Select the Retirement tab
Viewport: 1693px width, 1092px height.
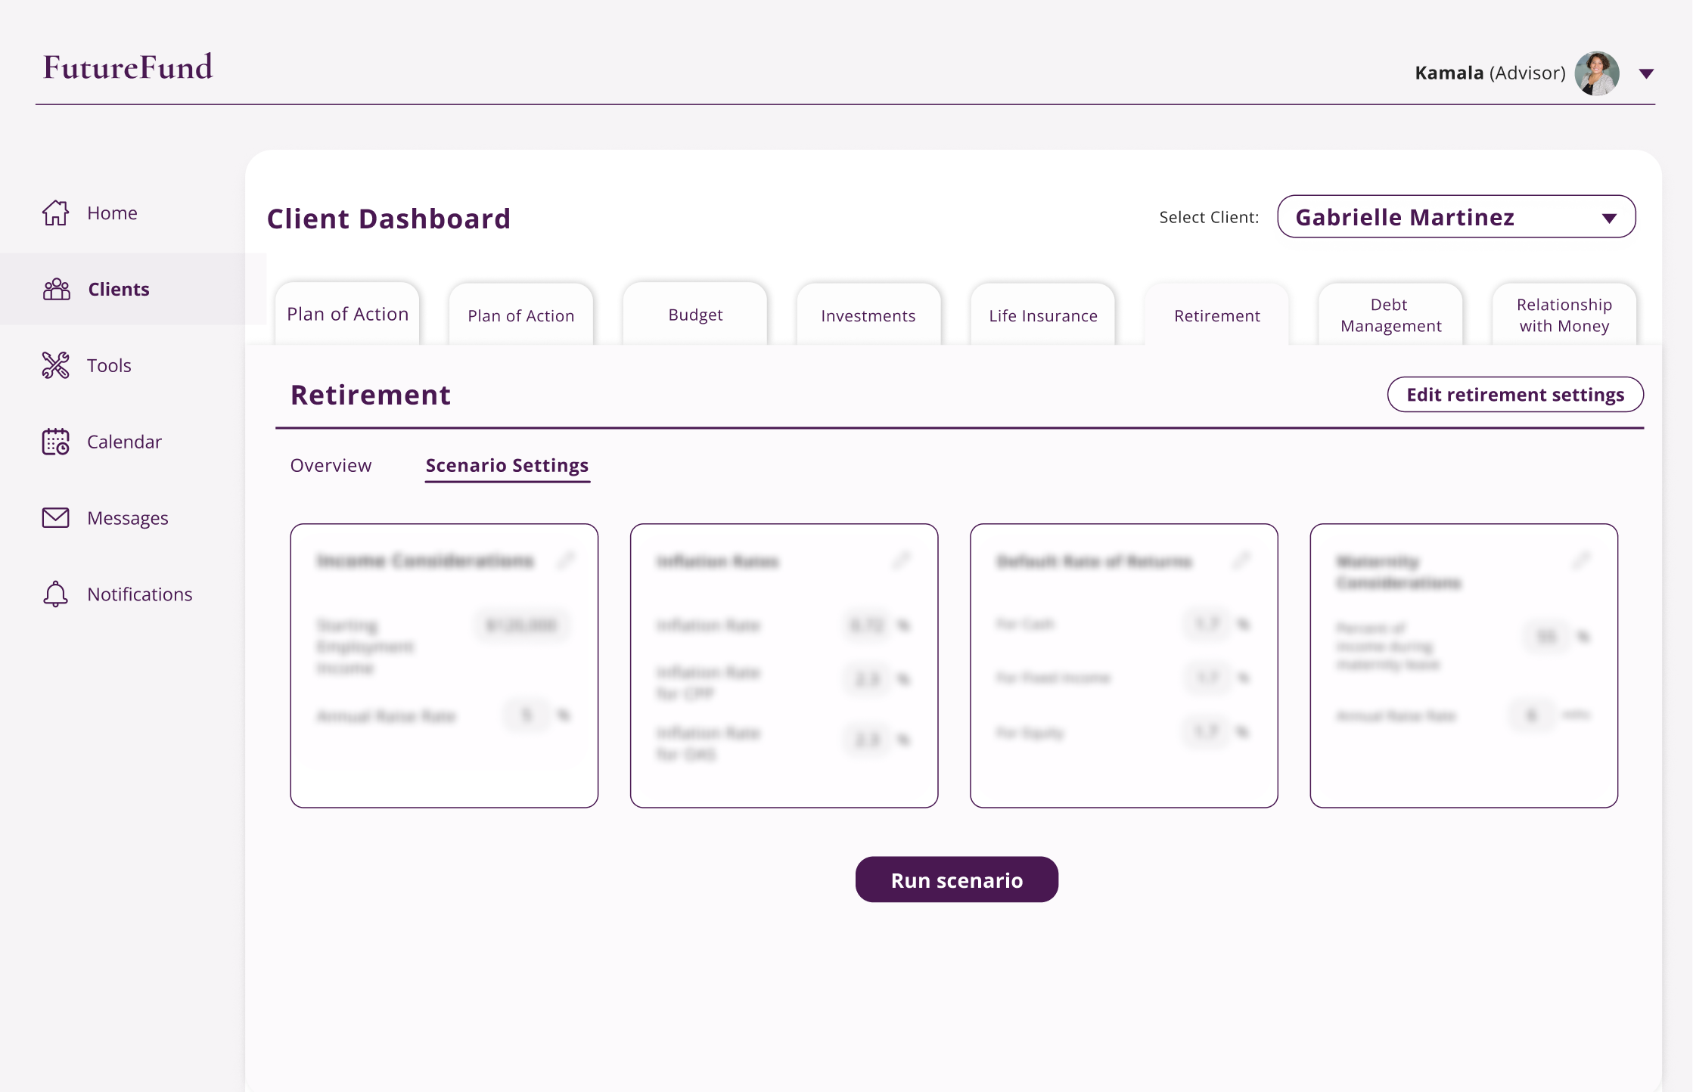1217,315
